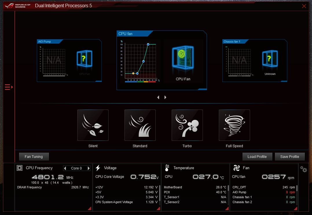Click the +12V voltage row
This screenshot has width=312, height=215.
(126, 187)
